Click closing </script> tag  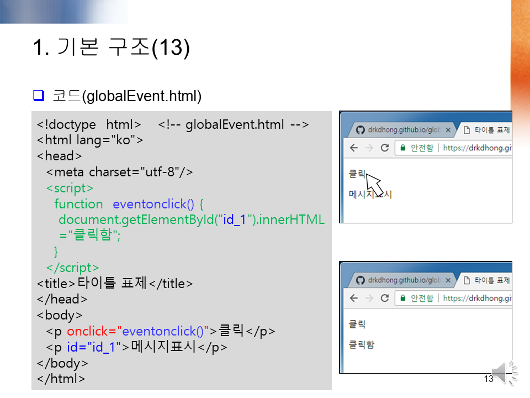[72, 268]
